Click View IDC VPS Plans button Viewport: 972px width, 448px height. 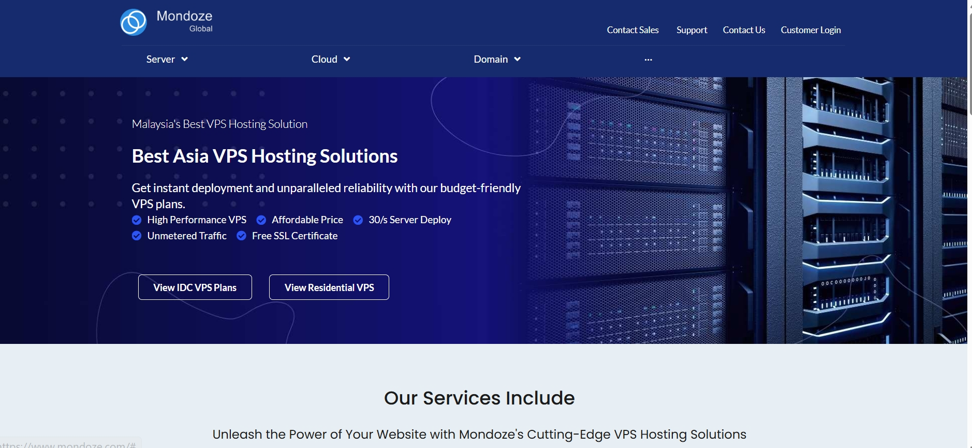coord(195,287)
